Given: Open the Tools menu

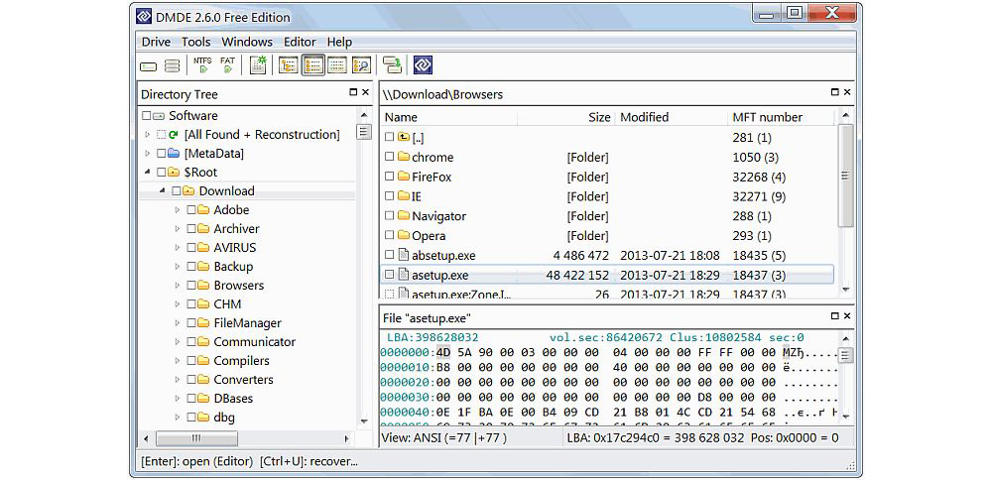Looking at the screenshot, I should pos(195,42).
